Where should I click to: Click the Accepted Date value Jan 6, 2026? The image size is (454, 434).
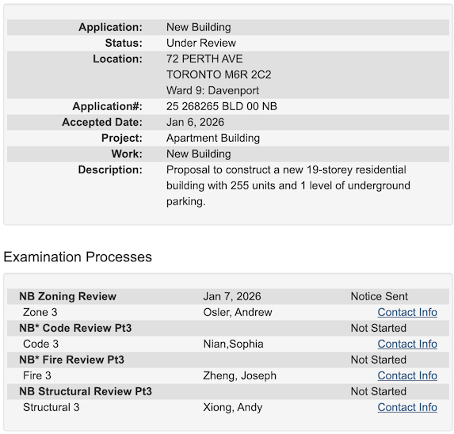(195, 123)
